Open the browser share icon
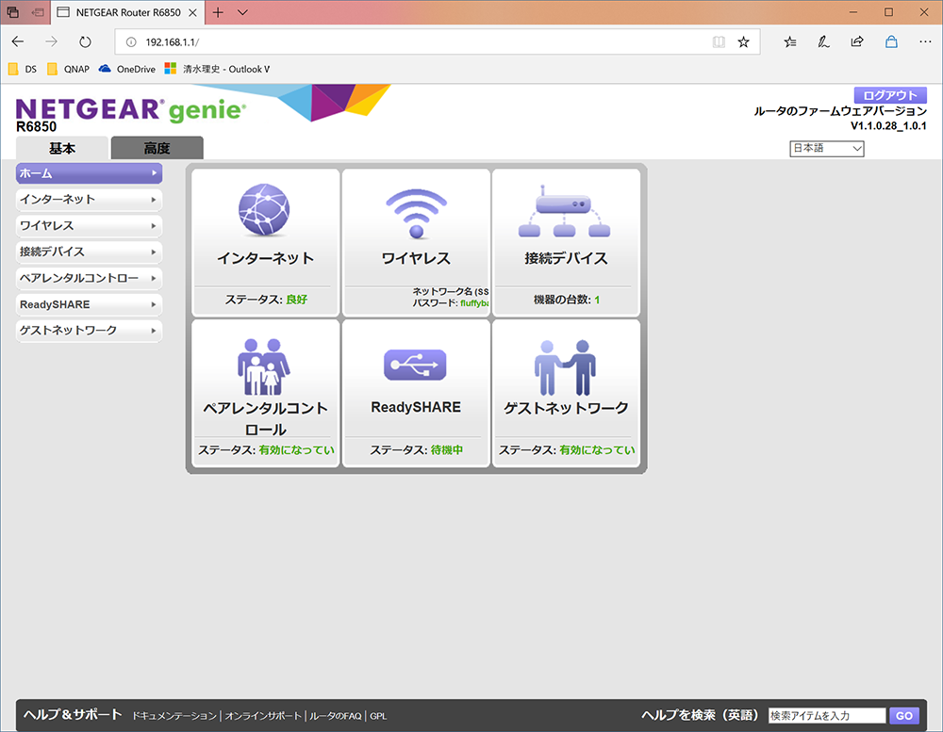This screenshot has height=732, width=943. (x=857, y=42)
